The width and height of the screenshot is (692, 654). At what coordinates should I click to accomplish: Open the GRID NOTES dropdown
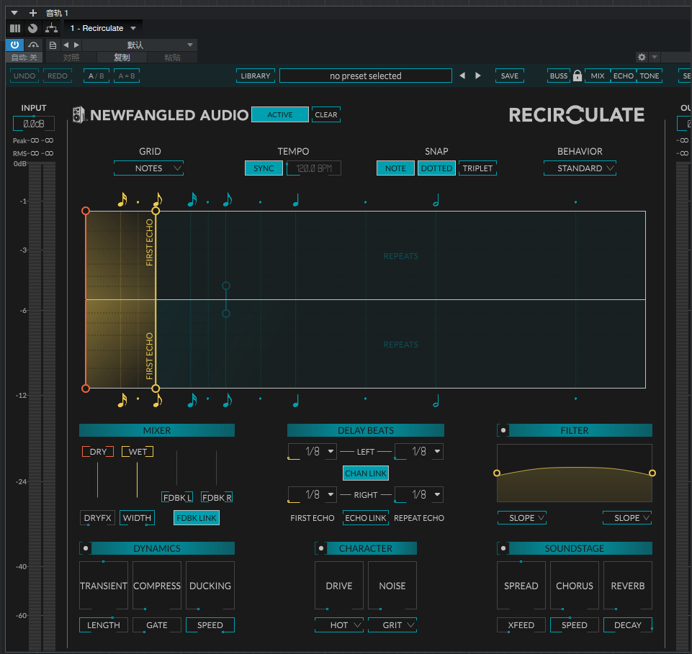point(149,168)
